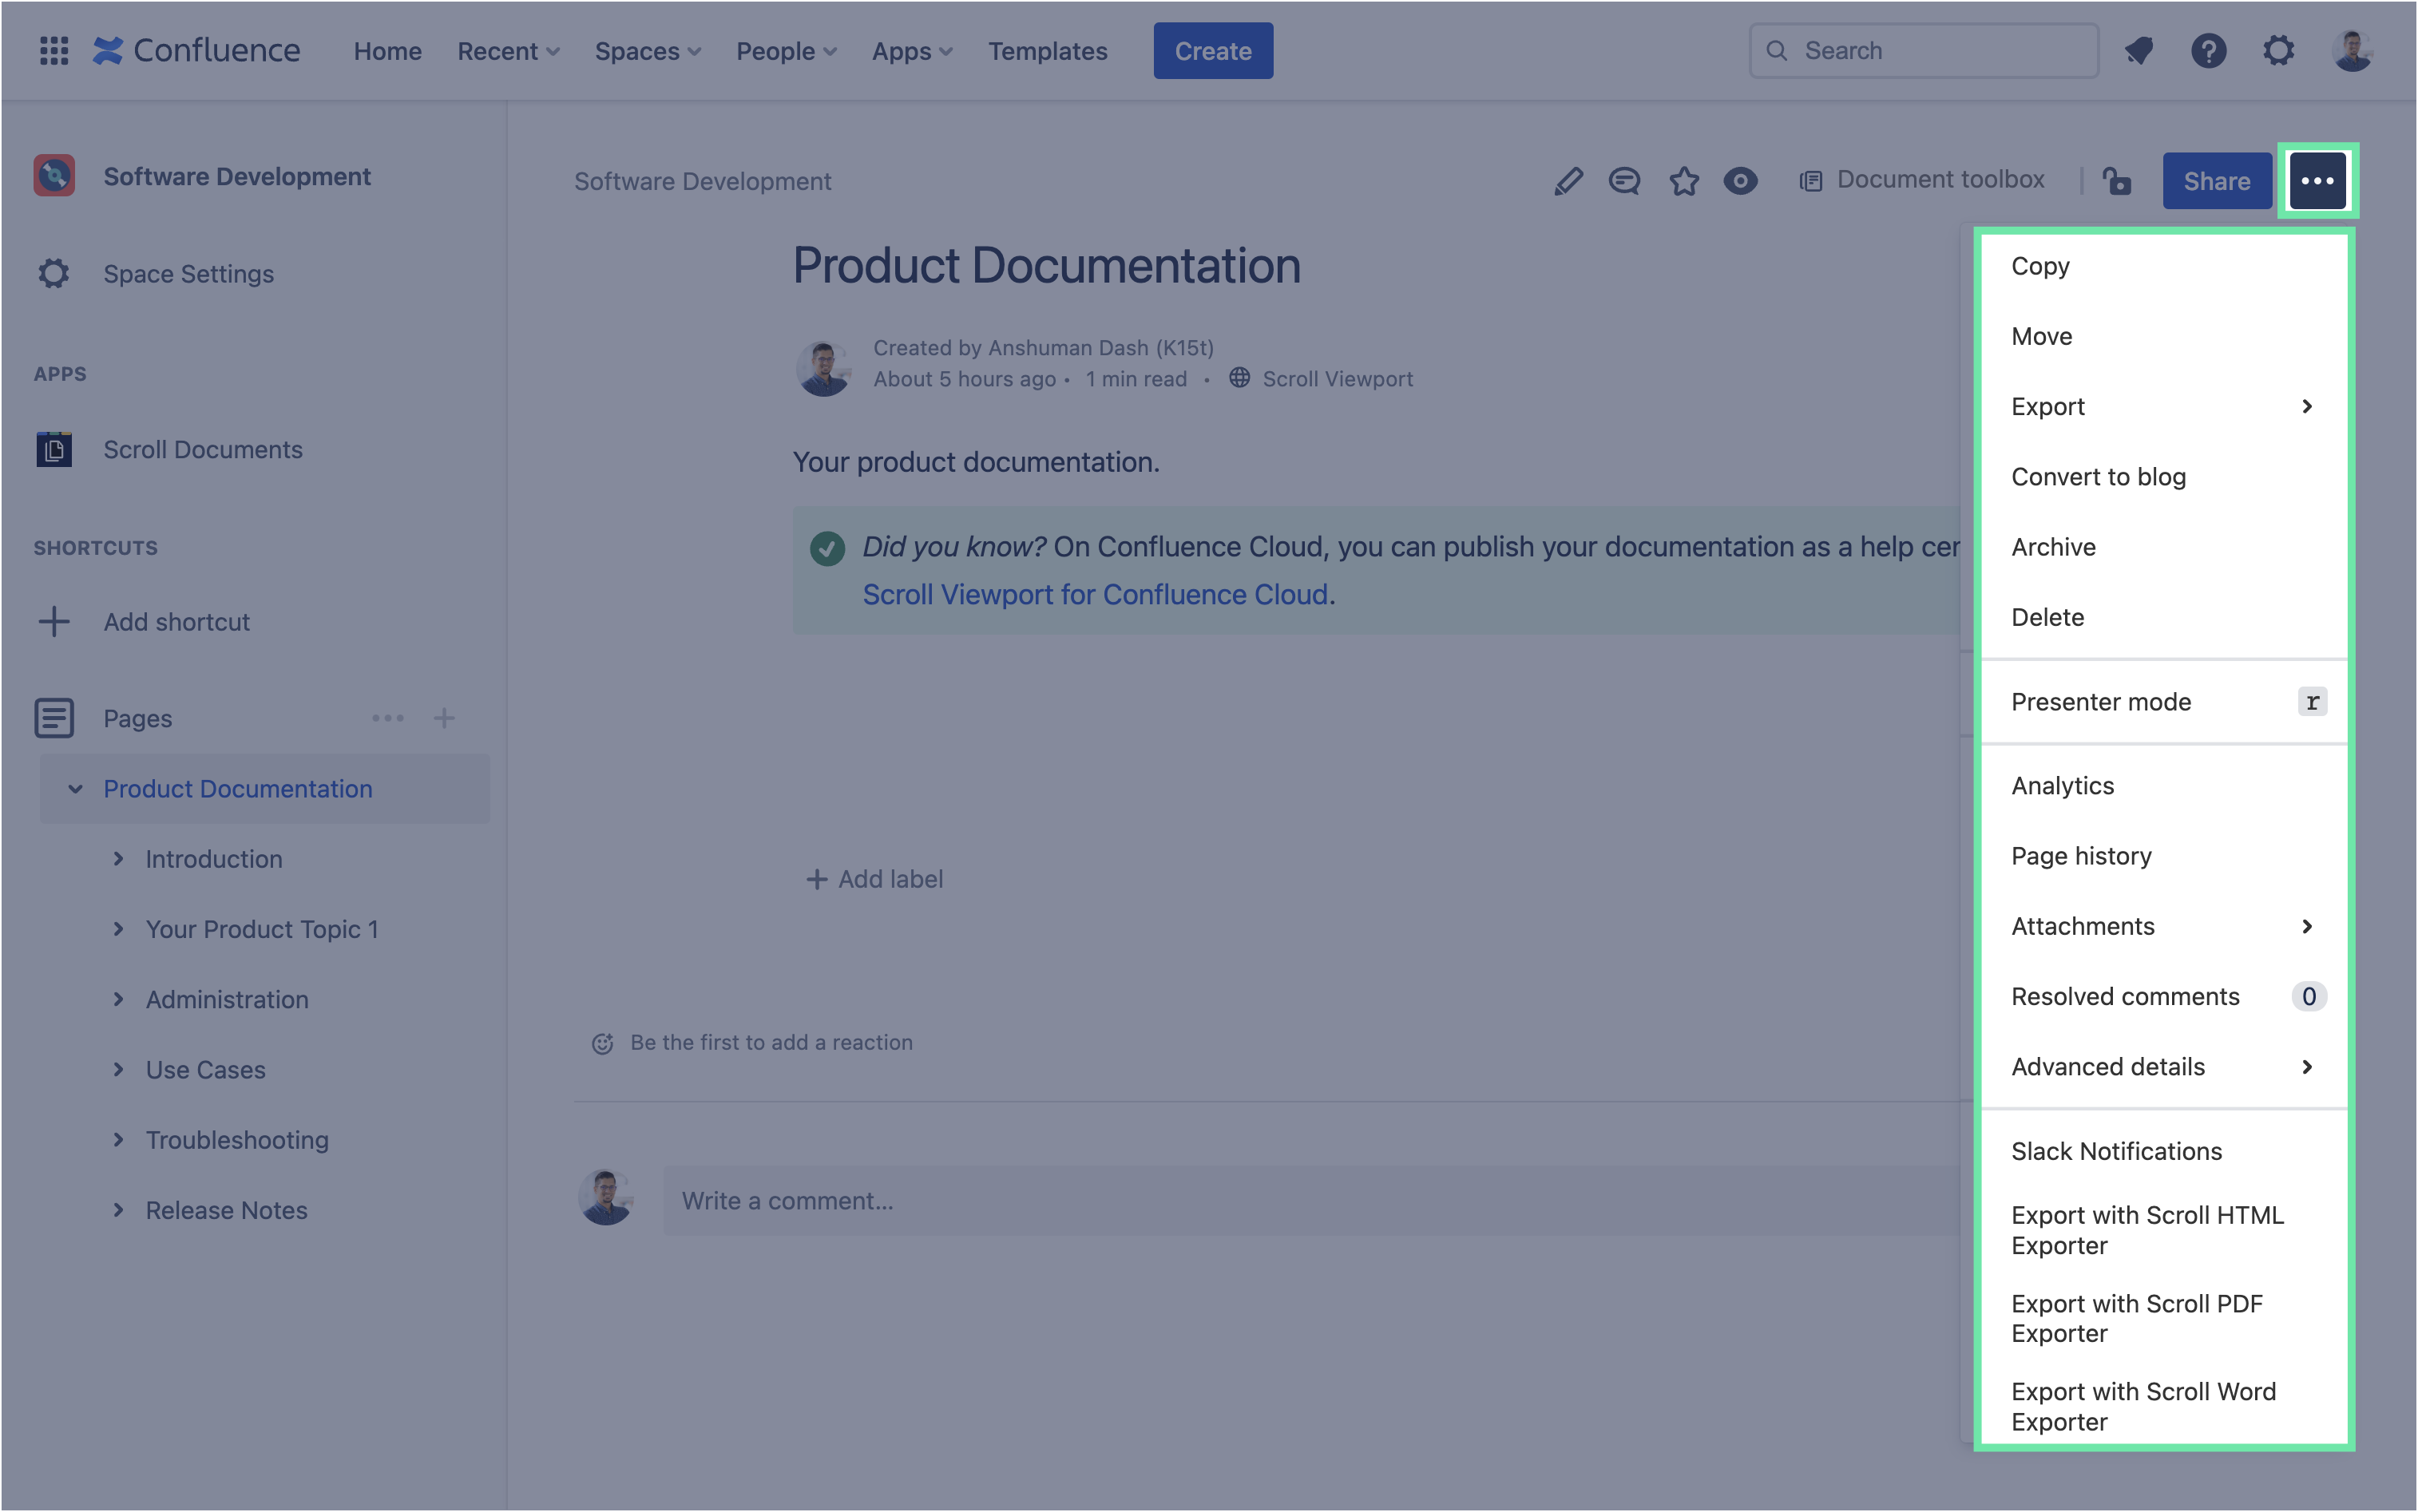Open Scroll Documents app in sidebar
2418x1512 pixels.
(203, 450)
